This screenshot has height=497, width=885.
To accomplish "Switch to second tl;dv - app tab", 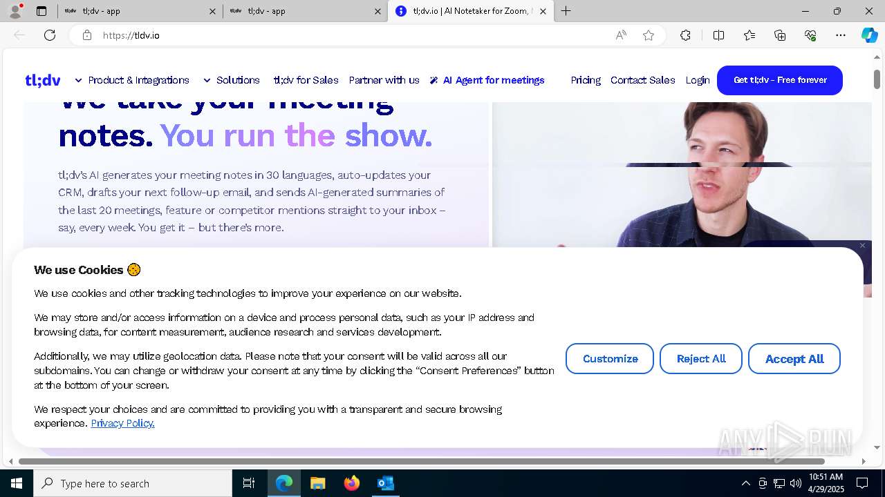I will tap(304, 11).
